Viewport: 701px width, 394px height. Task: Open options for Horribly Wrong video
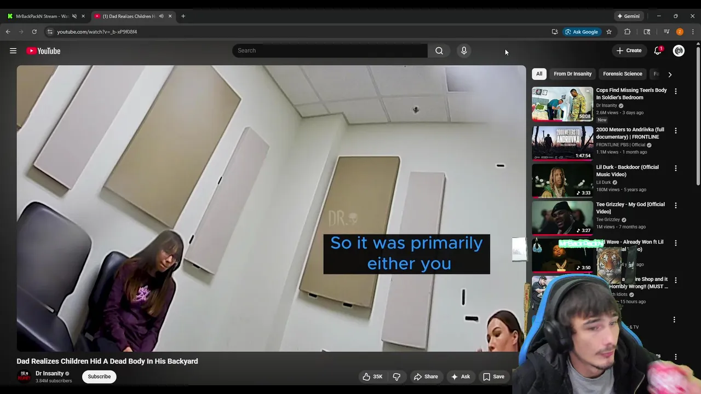675,280
